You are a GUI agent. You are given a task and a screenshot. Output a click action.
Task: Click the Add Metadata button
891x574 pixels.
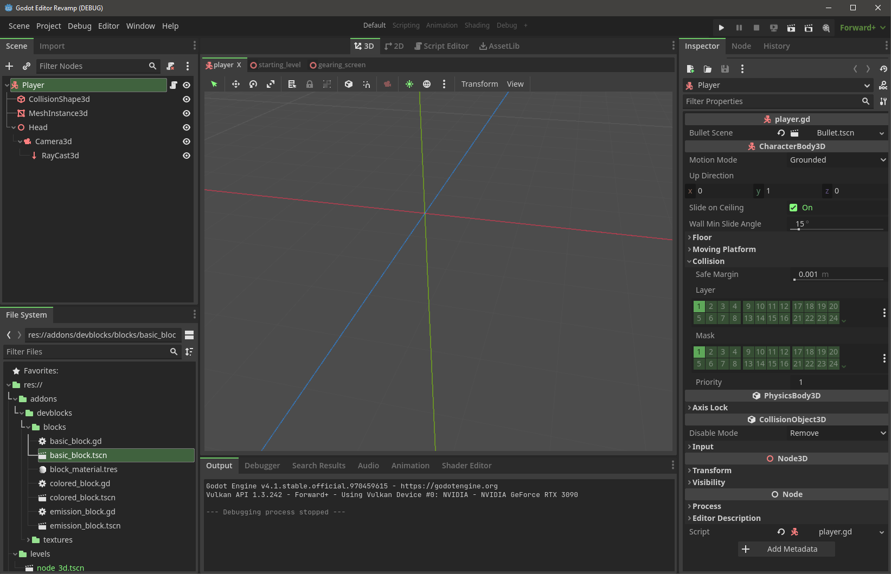coord(786,549)
